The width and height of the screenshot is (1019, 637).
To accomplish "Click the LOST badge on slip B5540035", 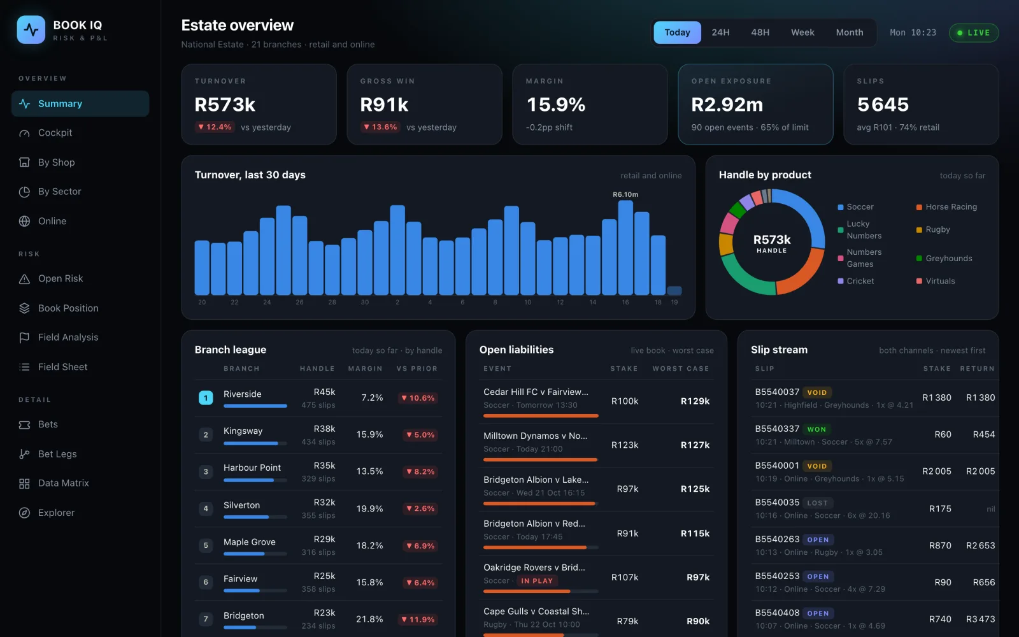I will (817, 503).
